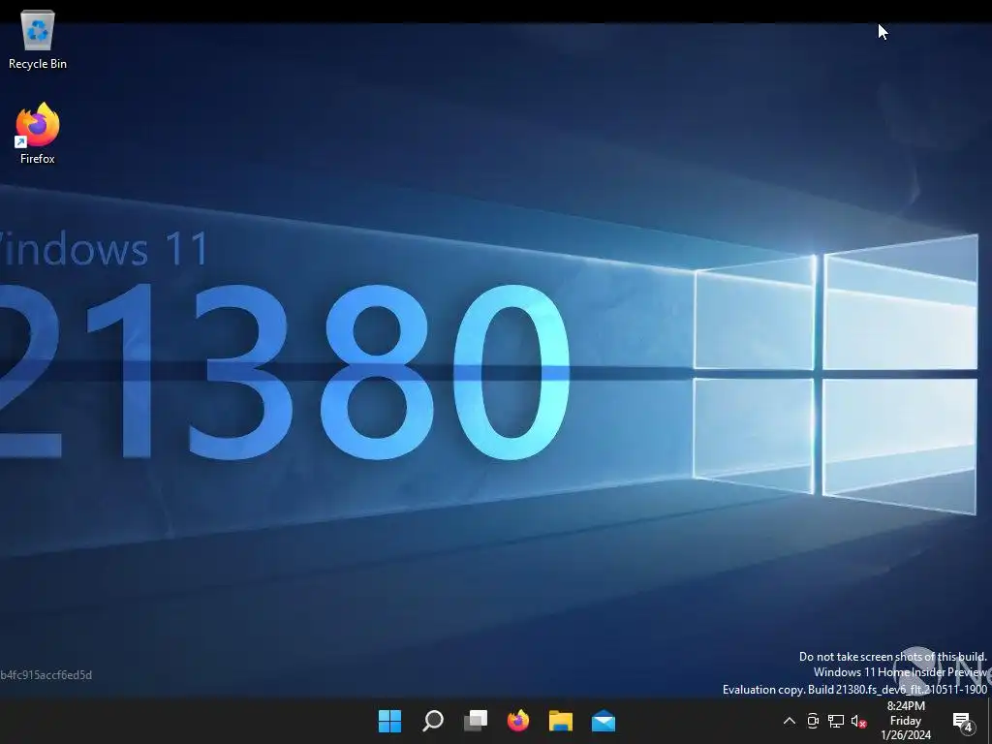Open the Mail app on the taskbar

604,721
